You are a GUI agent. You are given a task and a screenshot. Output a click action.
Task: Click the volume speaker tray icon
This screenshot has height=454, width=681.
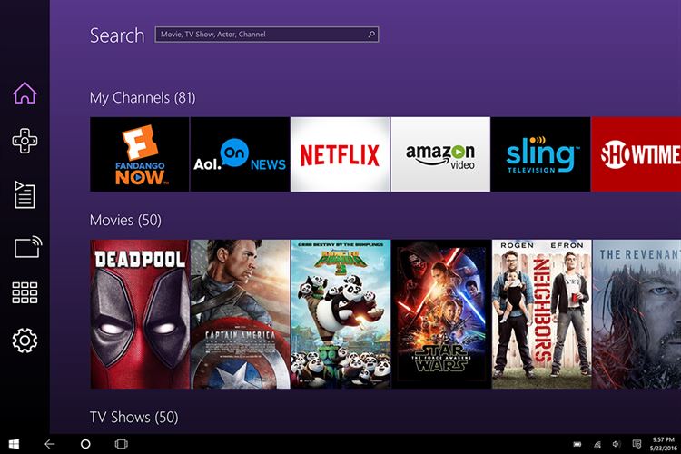tap(617, 444)
